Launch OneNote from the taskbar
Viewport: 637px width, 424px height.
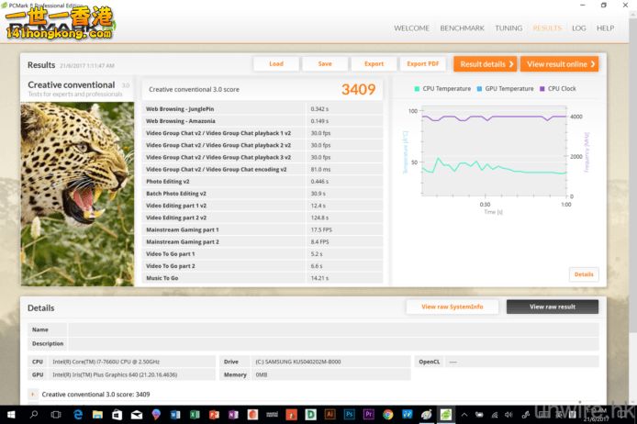point(233,414)
